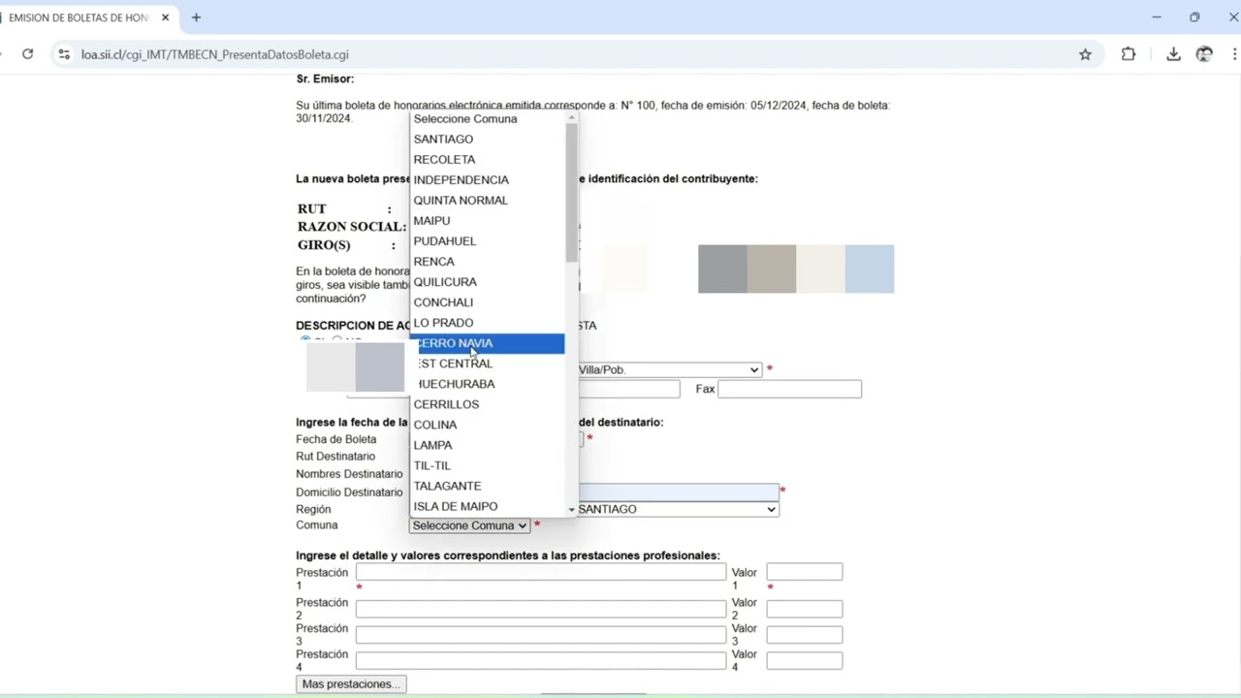Image resolution: width=1241 pixels, height=698 pixels.
Task: Bookmark this page with the star icon
Action: (x=1086, y=54)
